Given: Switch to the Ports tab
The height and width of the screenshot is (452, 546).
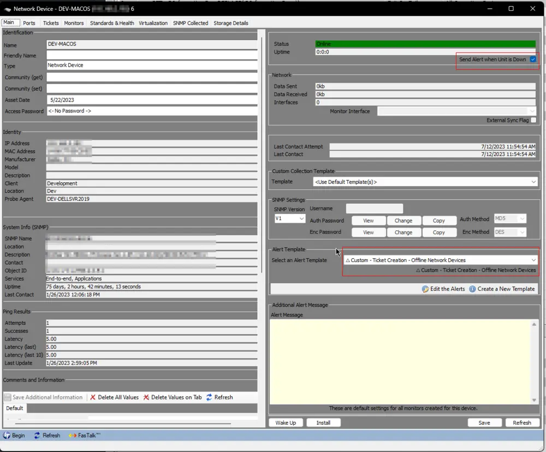Looking at the screenshot, I should coord(29,23).
